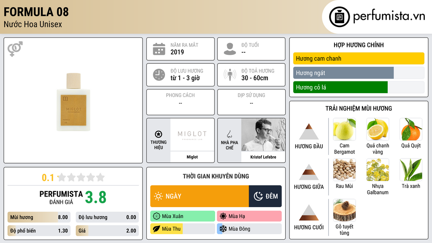The width and height of the screenshot is (432, 243).
Task: Click the Phong cách card
Action: point(181,102)
